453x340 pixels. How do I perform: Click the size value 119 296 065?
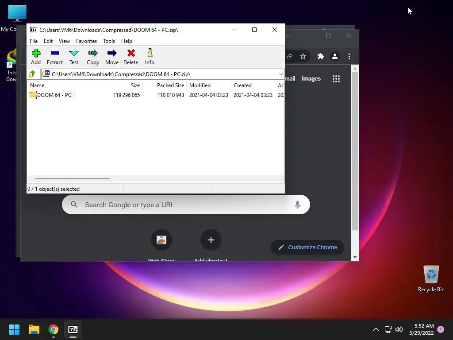(x=127, y=95)
